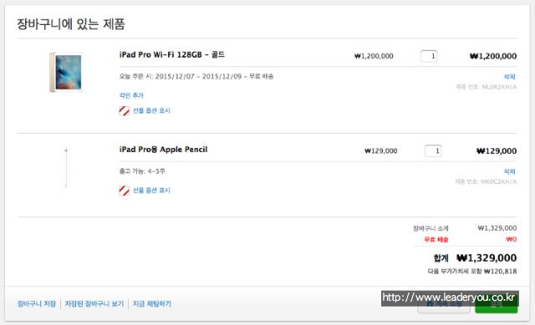The width and height of the screenshot is (535, 325).
Task: Click the Apple Pencil unit price ₩129,000
Action: click(x=381, y=150)
